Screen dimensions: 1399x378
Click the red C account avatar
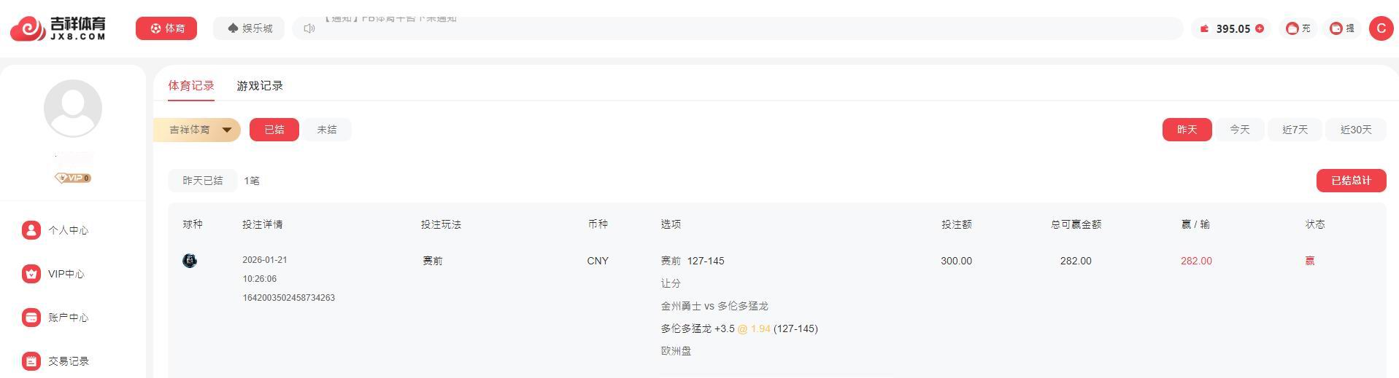pyautogui.click(x=1380, y=28)
